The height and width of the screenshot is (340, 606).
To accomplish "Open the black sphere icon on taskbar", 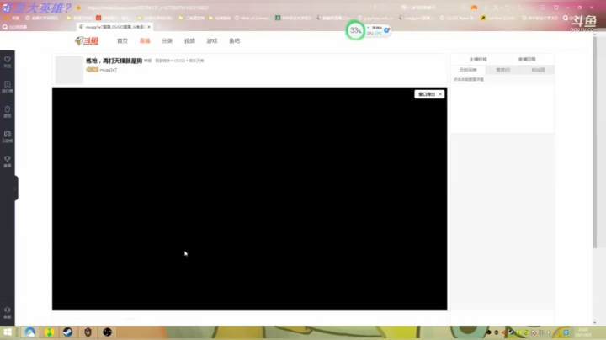I will pos(107,332).
